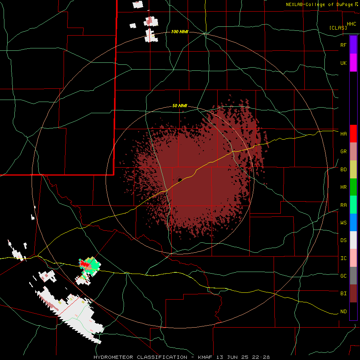Click the ND legend label

(x=343, y=312)
